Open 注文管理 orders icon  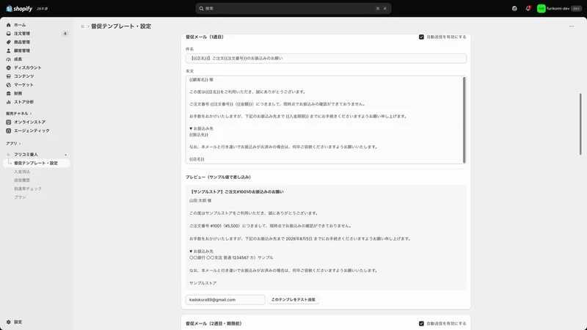click(9, 34)
